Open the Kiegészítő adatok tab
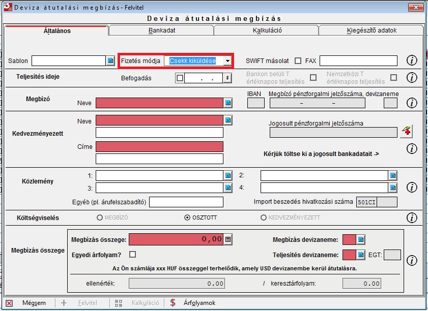 pos(372,30)
